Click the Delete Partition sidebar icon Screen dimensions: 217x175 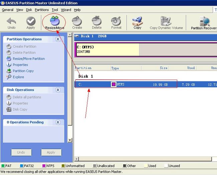point(9,53)
